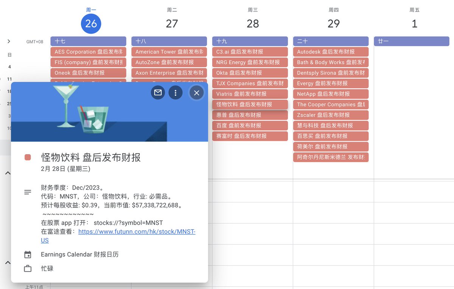The width and height of the screenshot is (454, 289).
Task: Select 怪物饮料 盘后发布财报 calendar event
Action: [250, 105]
